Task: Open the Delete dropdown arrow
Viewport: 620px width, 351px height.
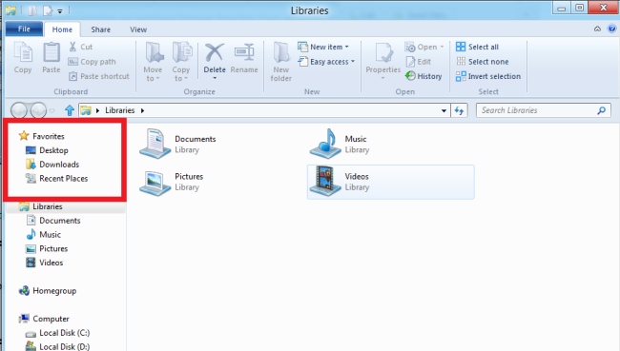Action: pyautogui.click(x=215, y=78)
